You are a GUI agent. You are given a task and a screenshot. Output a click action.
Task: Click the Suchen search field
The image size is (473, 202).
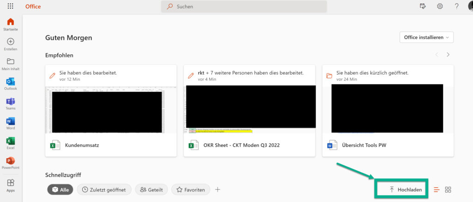(x=244, y=6)
